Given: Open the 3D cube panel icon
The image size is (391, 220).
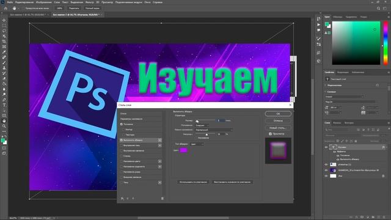Looking at the screenshot, I should 319,61.
